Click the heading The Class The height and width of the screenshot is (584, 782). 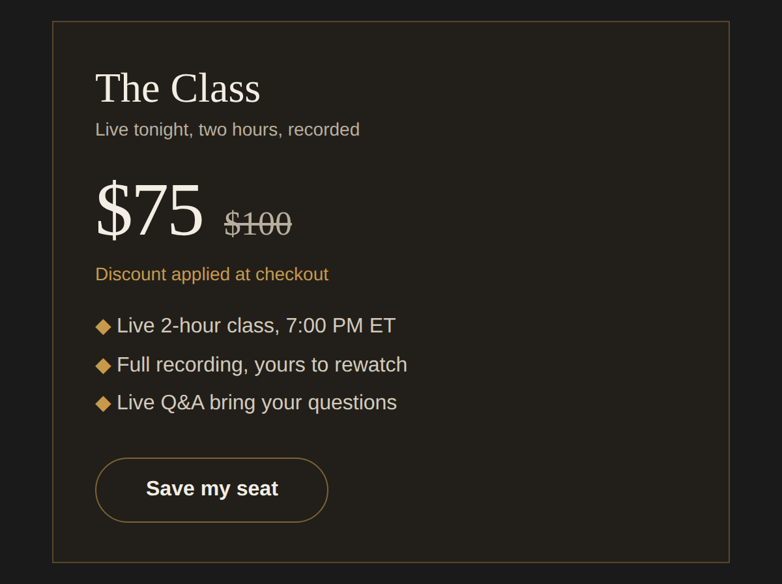pos(178,88)
